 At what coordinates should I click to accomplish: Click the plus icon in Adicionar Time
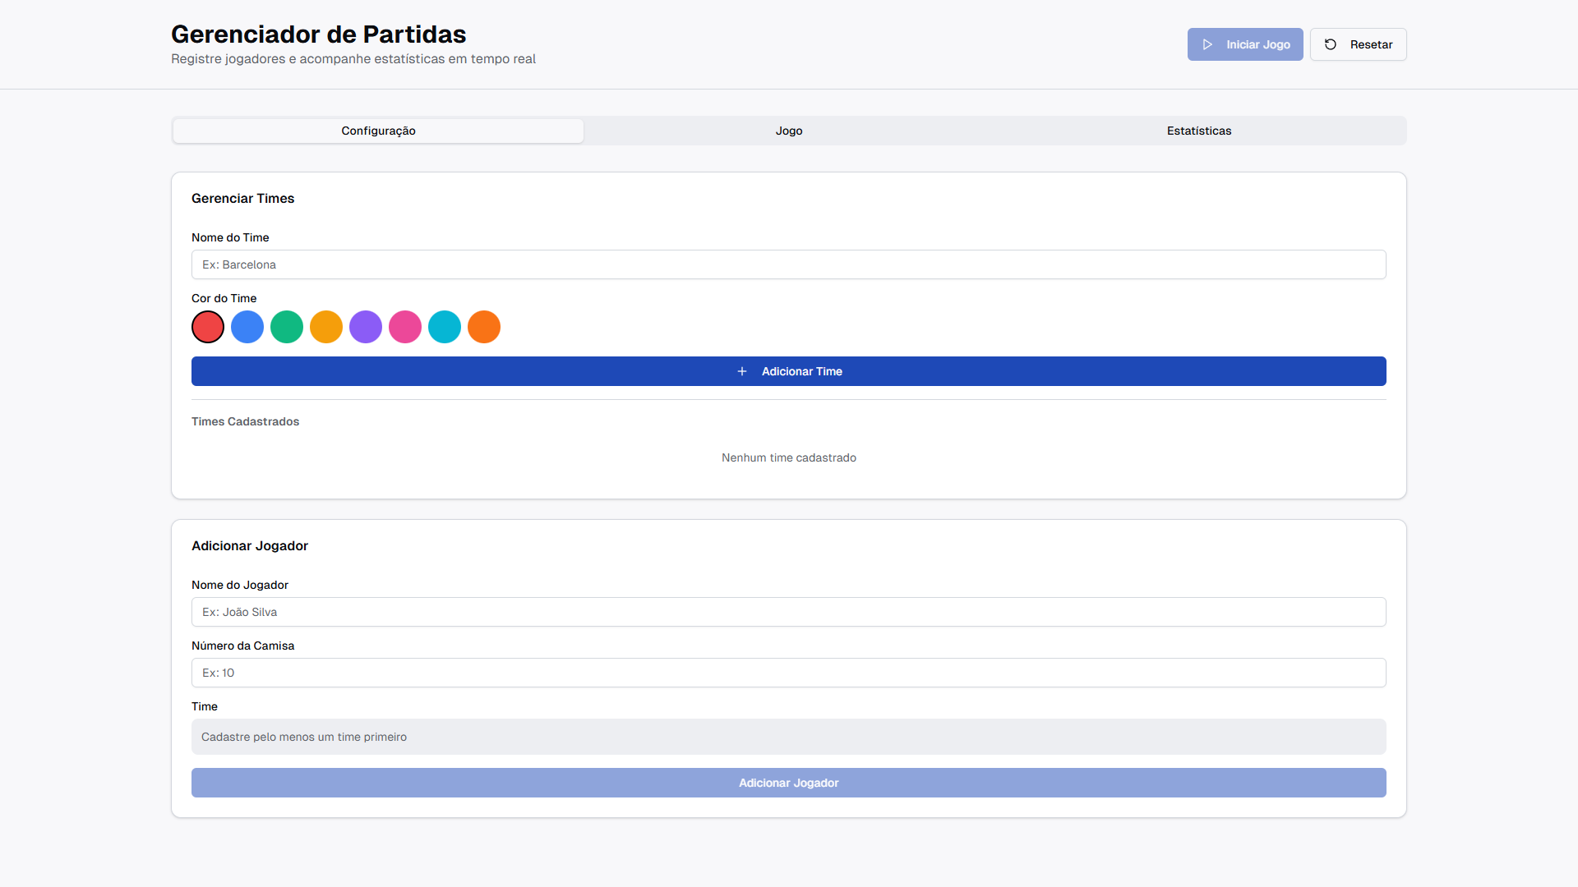tap(742, 371)
